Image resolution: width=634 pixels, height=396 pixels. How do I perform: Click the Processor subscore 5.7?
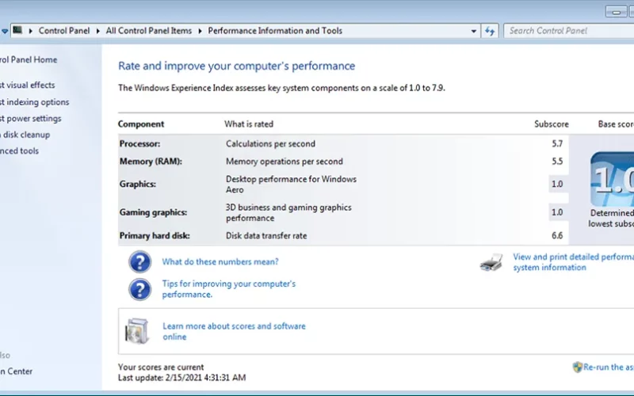[557, 143]
